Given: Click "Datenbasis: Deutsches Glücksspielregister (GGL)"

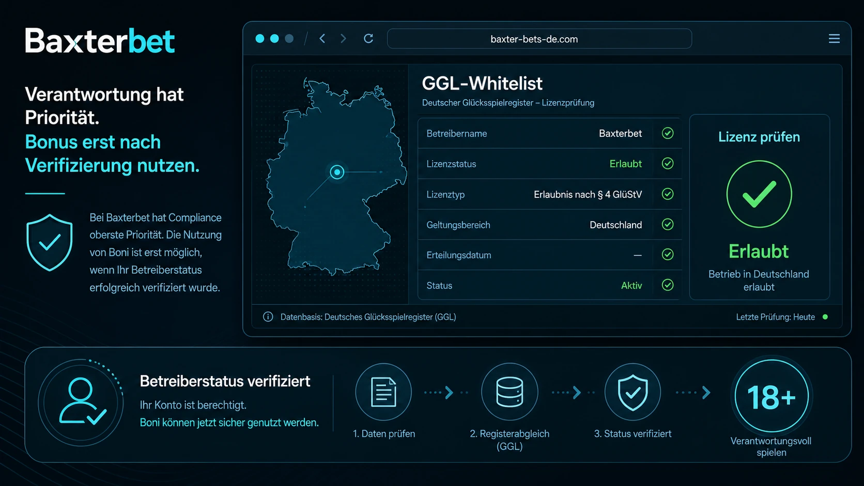Looking at the screenshot, I should point(368,317).
